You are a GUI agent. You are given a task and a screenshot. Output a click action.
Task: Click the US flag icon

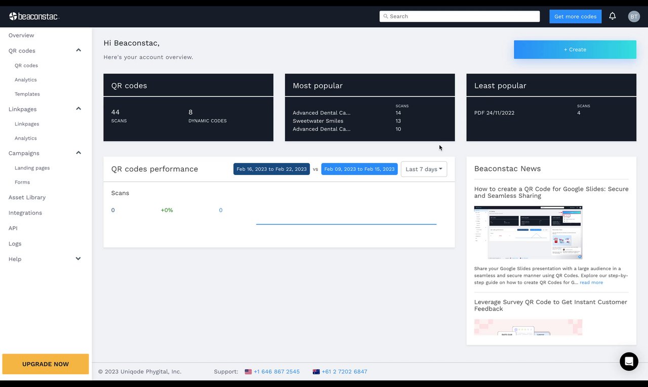(248, 371)
